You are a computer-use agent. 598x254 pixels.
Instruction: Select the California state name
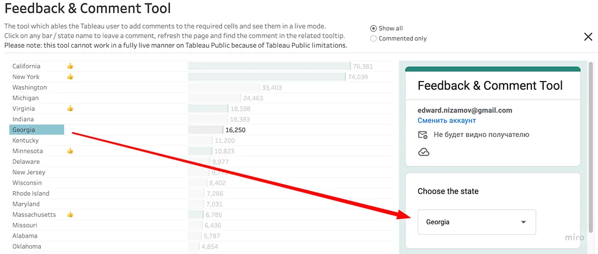26,66
